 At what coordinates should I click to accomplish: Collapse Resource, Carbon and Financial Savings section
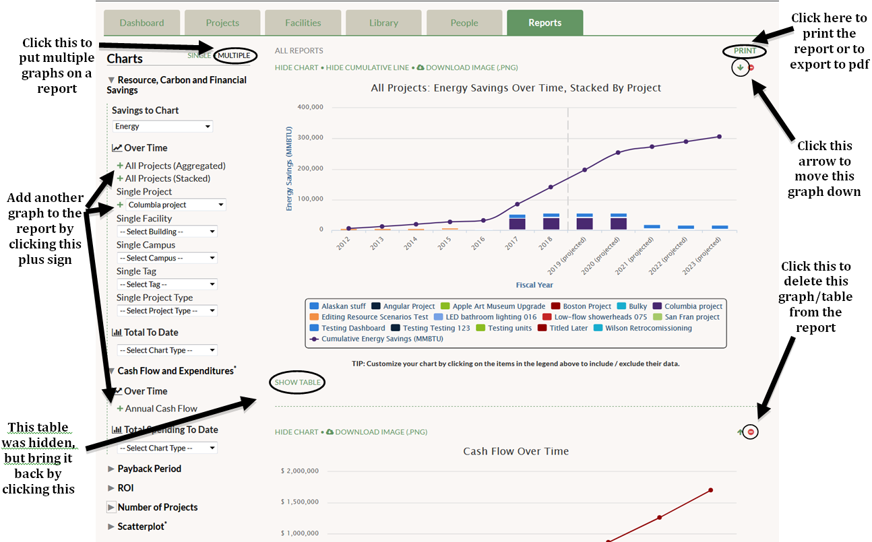point(111,80)
